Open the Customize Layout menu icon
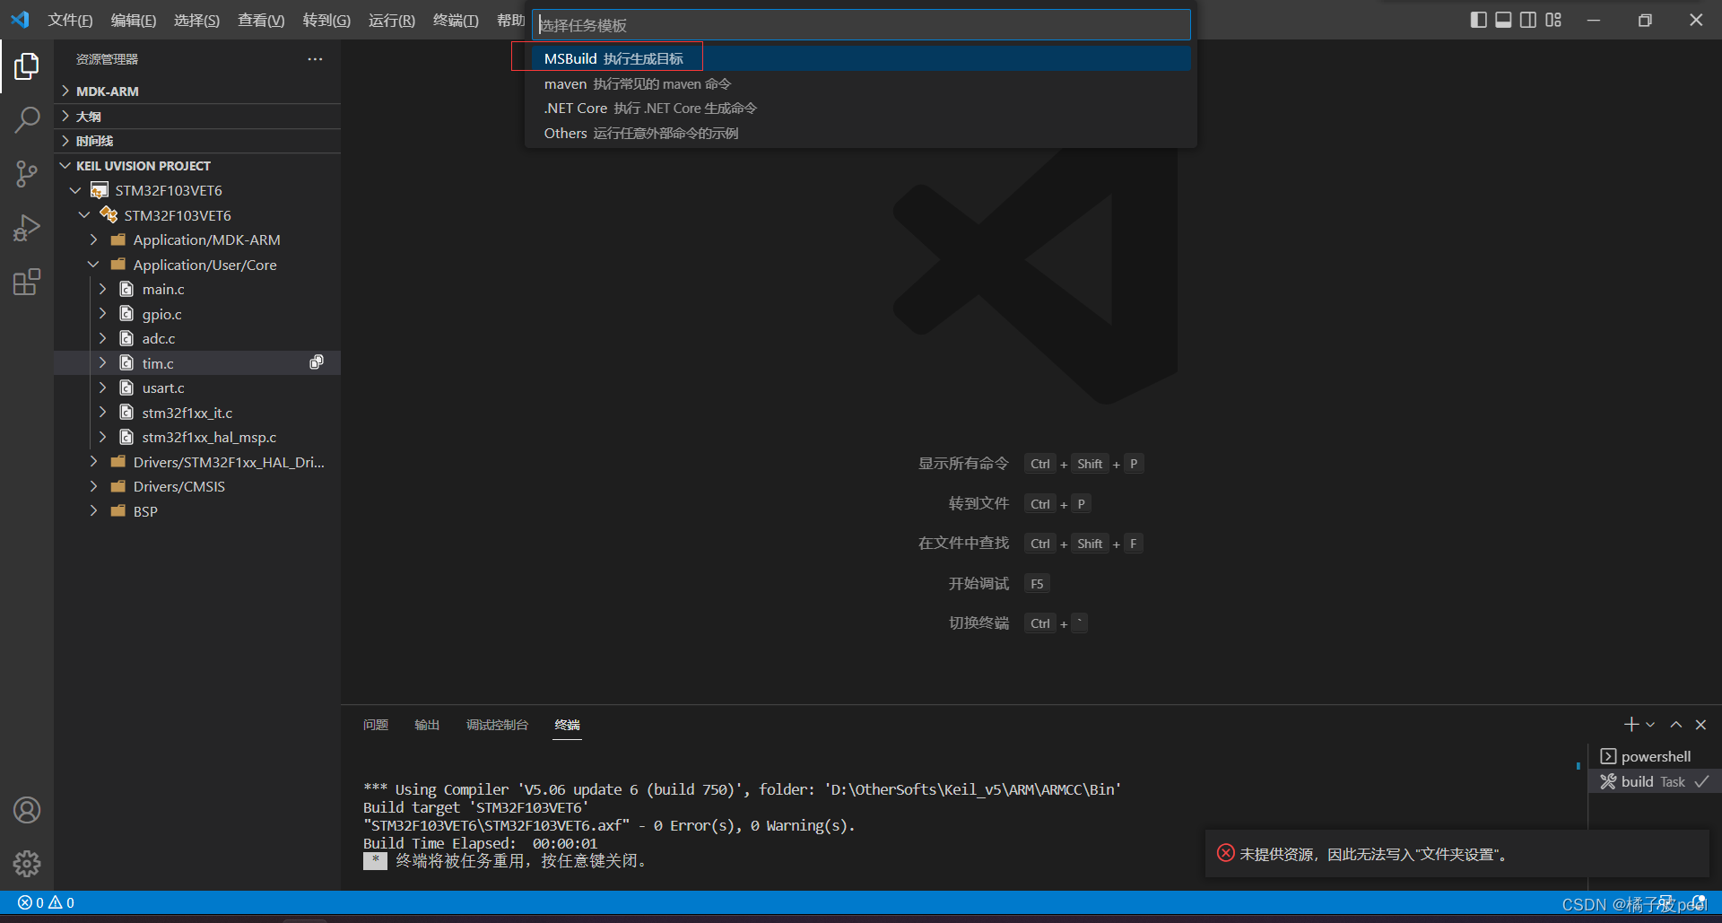Screen dimensions: 1722x923 tap(1552, 19)
